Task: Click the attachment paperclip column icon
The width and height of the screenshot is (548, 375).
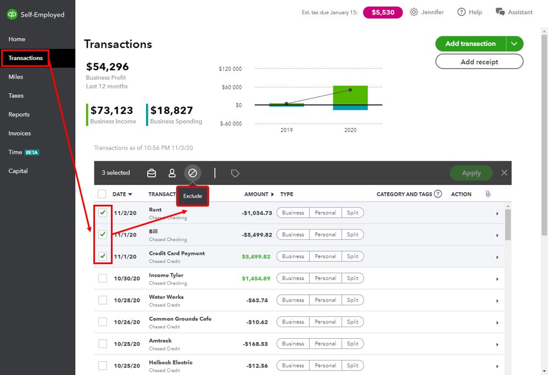Action: pyautogui.click(x=488, y=194)
